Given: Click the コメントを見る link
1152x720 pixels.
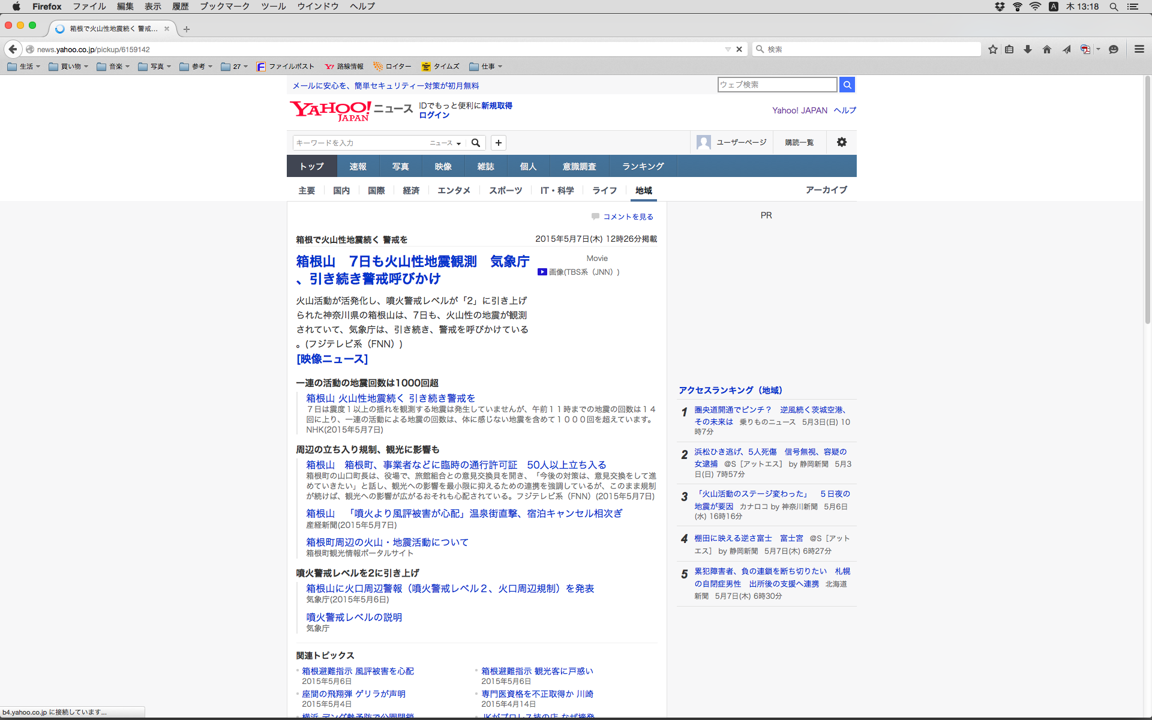Looking at the screenshot, I should pyautogui.click(x=628, y=217).
